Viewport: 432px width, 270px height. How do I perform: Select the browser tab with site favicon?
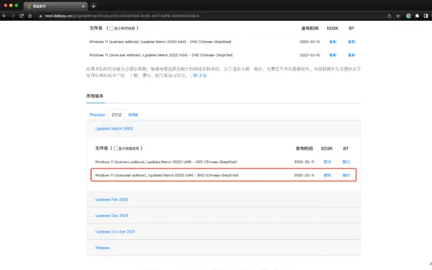[x=55, y=6]
